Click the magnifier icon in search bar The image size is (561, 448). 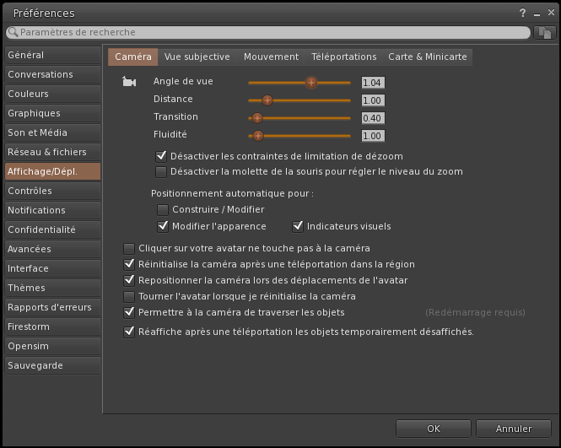click(13, 32)
